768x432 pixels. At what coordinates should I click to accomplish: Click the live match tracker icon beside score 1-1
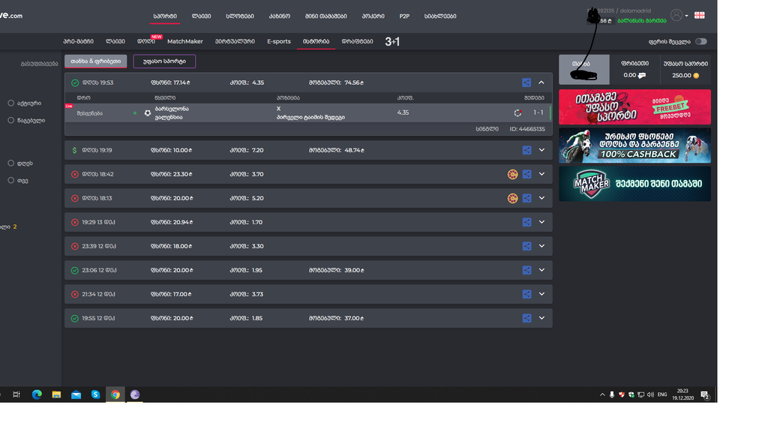(517, 113)
